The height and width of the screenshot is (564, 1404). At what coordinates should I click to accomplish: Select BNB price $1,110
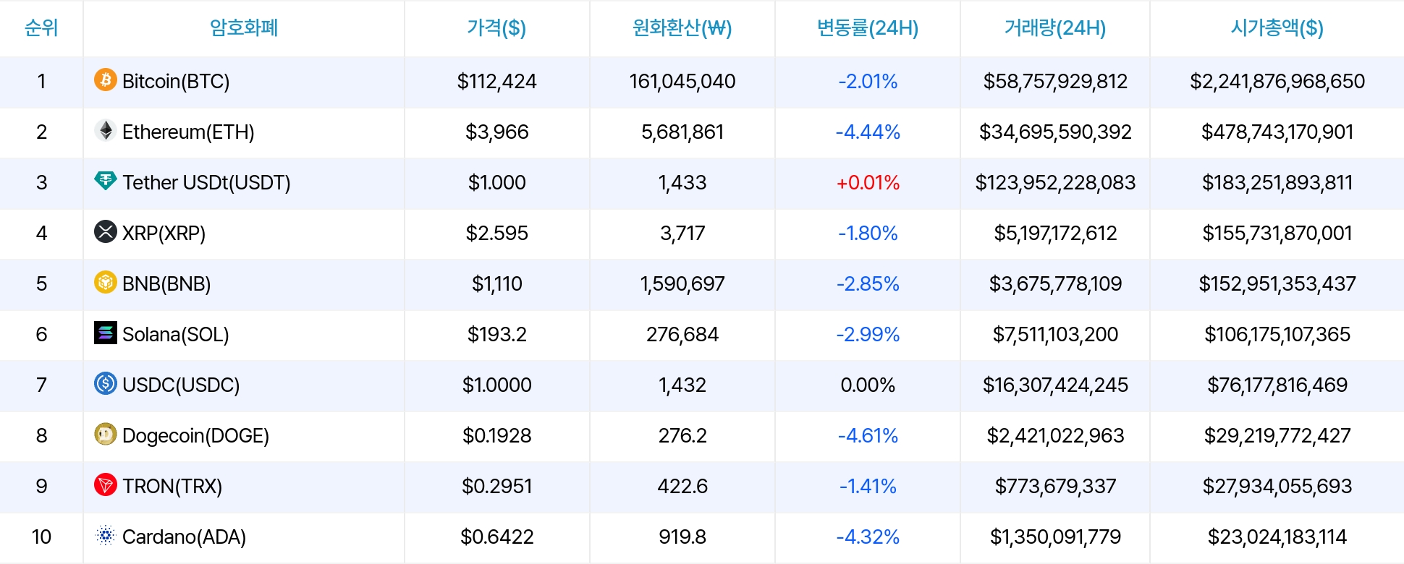click(x=496, y=284)
